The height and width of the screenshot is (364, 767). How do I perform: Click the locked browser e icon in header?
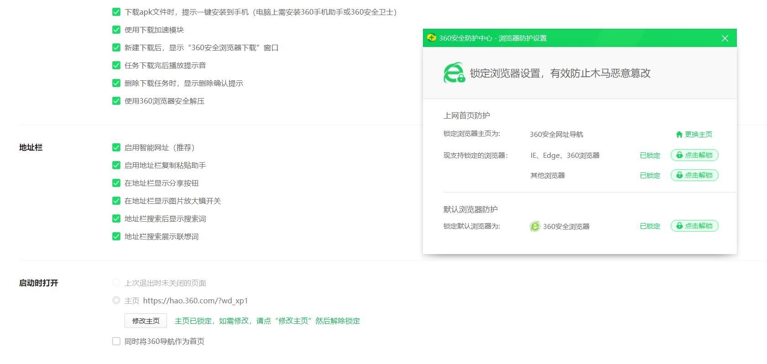point(454,73)
